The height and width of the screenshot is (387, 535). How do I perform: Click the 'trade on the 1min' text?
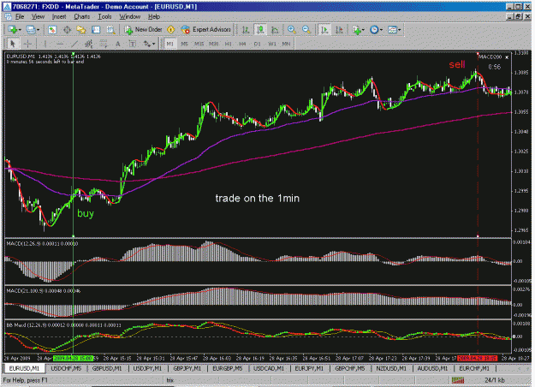tap(258, 199)
